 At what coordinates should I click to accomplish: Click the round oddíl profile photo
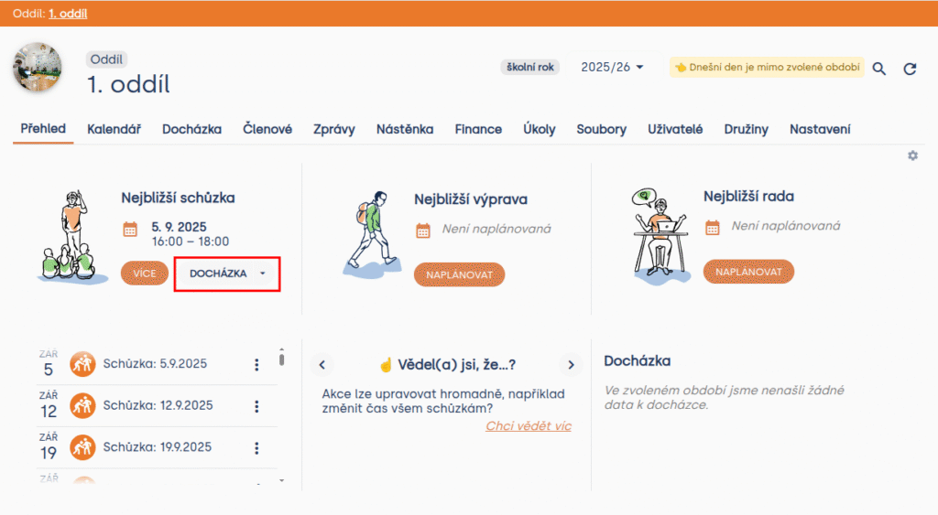[38, 68]
